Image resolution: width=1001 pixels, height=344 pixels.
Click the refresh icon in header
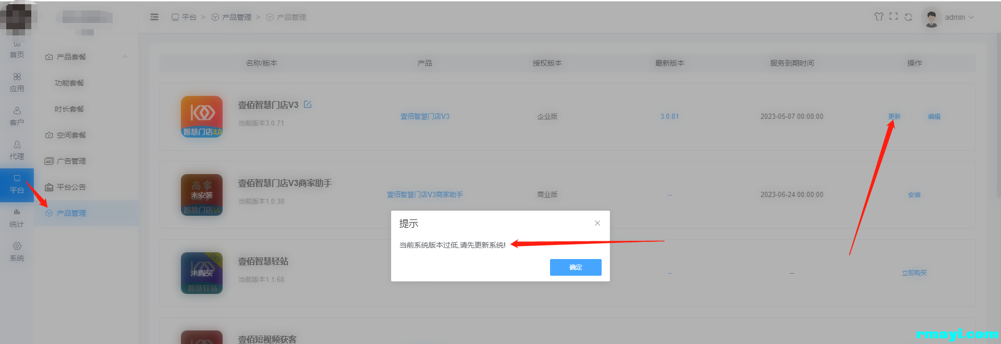coord(908,17)
